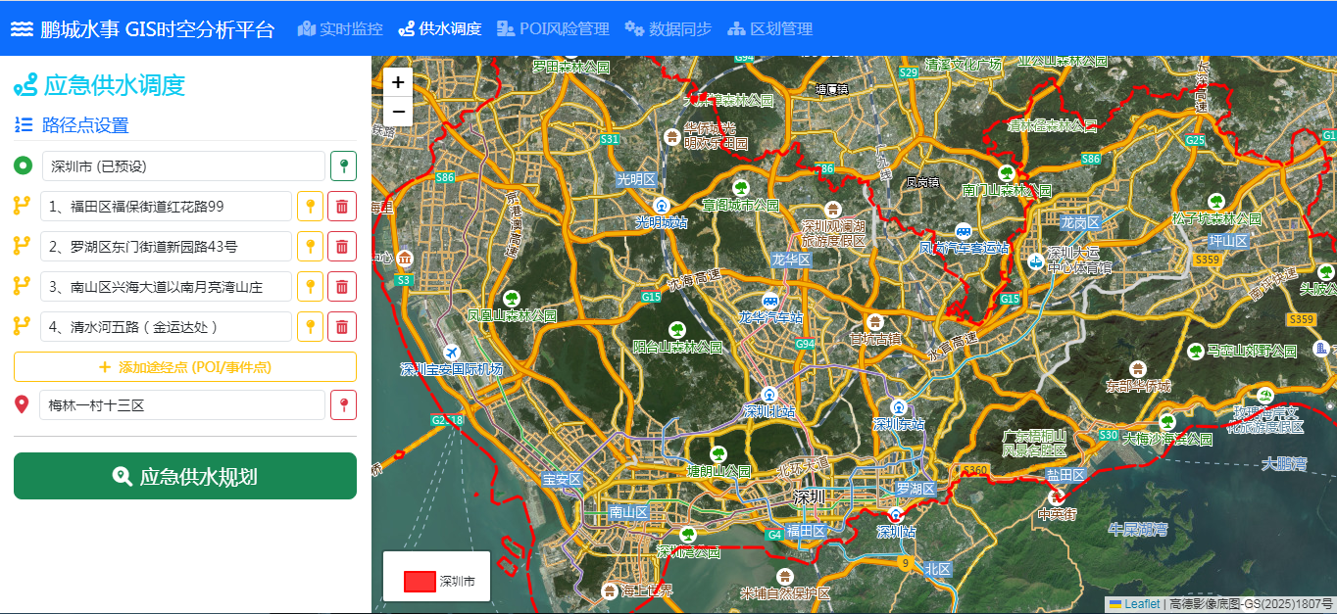Click waypoint 4 清水河五路 field
The height and width of the screenshot is (614, 1337).
coord(166,327)
